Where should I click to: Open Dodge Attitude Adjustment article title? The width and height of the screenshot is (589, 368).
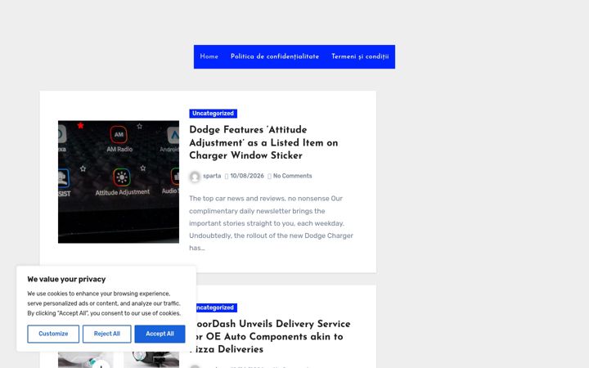tap(263, 142)
